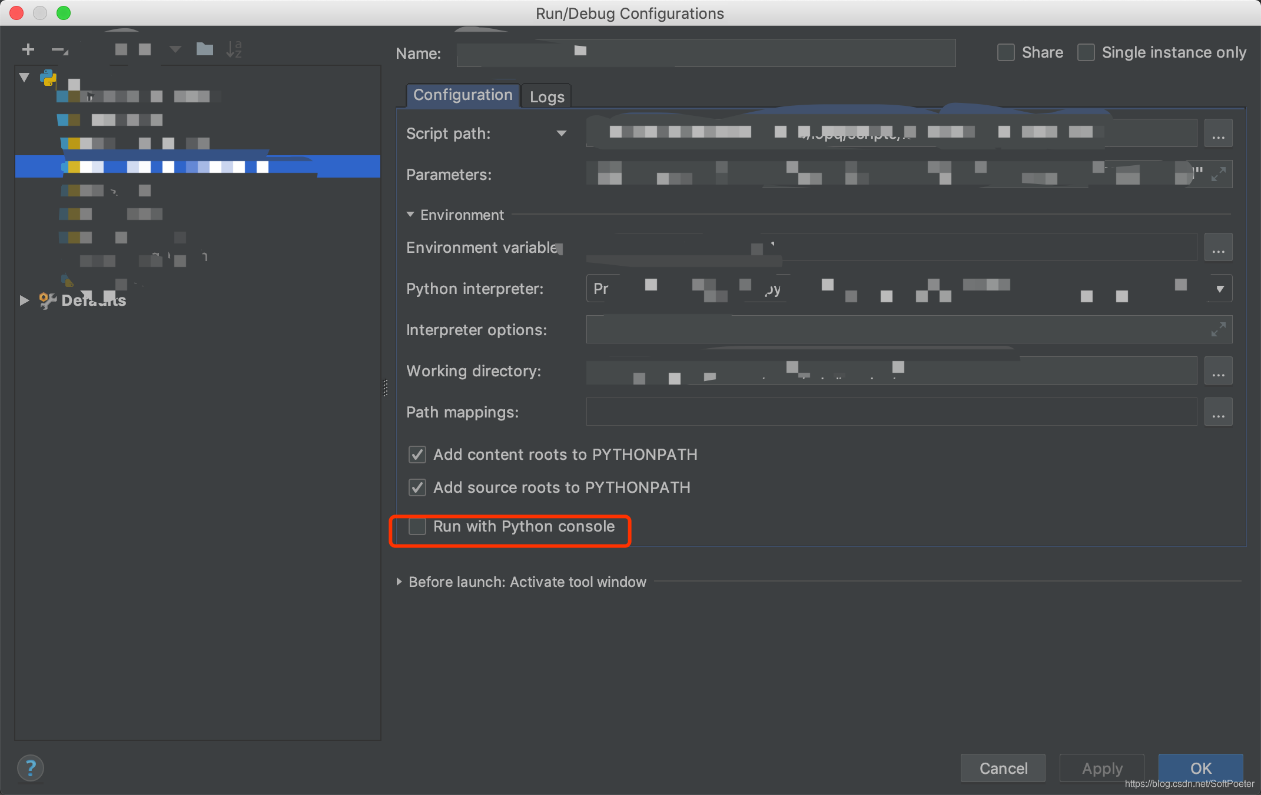The width and height of the screenshot is (1261, 795).
Task: Uncheck Add source roots to PYTHONPATH
Action: click(417, 487)
